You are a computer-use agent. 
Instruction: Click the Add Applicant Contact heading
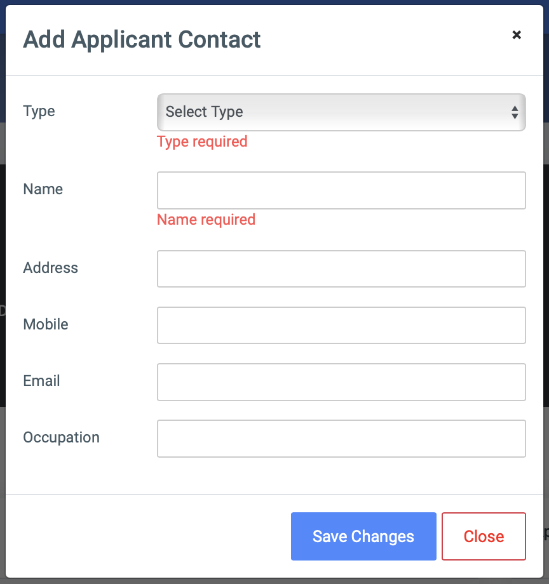(x=142, y=40)
